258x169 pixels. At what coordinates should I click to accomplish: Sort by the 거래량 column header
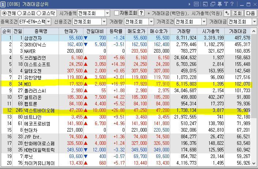tap(184, 31)
